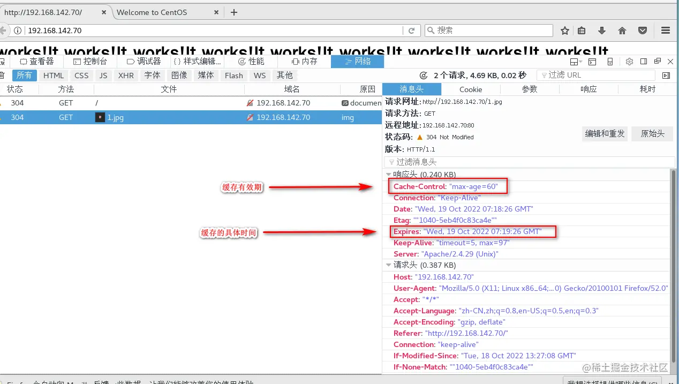Close the Welcome to CentOS tab

click(216, 12)
